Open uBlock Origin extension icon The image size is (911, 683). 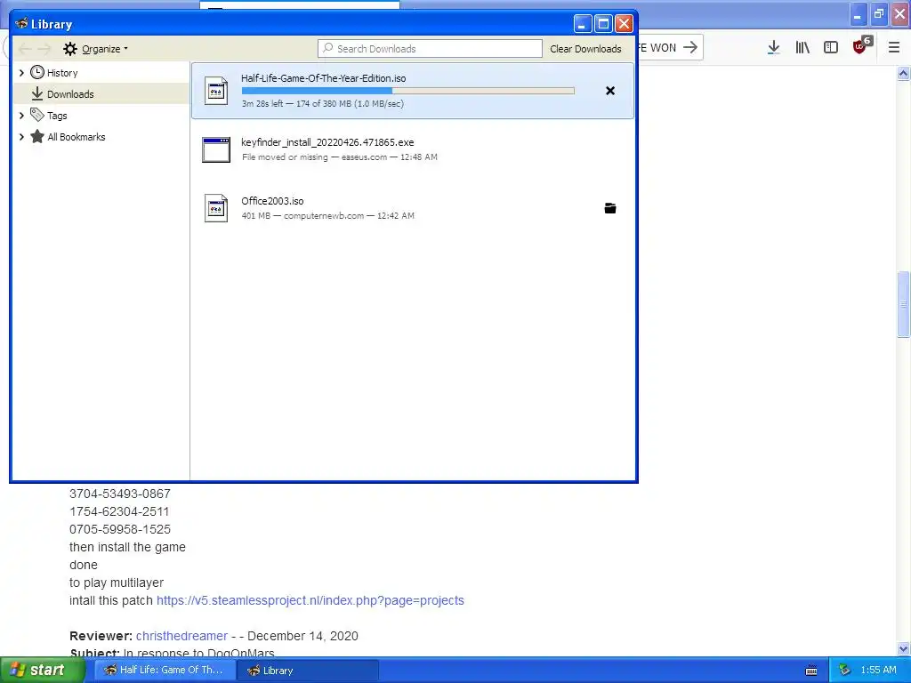(861, 45)
